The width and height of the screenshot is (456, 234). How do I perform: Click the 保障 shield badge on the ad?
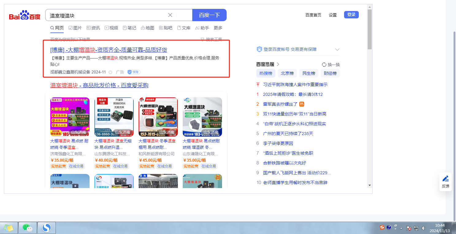point(134,72)
